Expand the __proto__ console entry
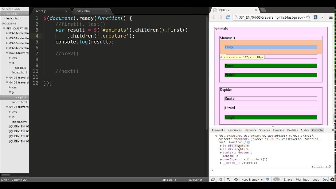The height and width of the screenshot is (189, 336). point(221,163)
